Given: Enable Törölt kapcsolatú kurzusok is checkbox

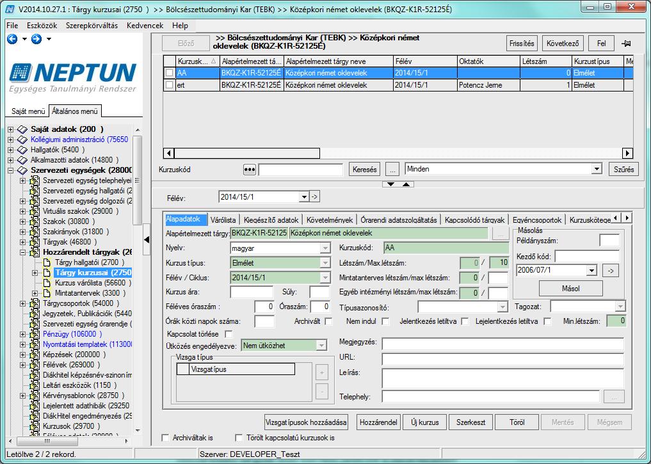Looking at the screenshot, I should tap(239, 438).
